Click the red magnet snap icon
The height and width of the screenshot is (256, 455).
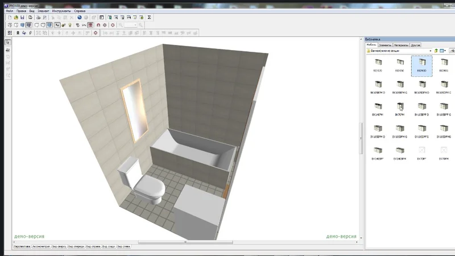pos(98,25)
